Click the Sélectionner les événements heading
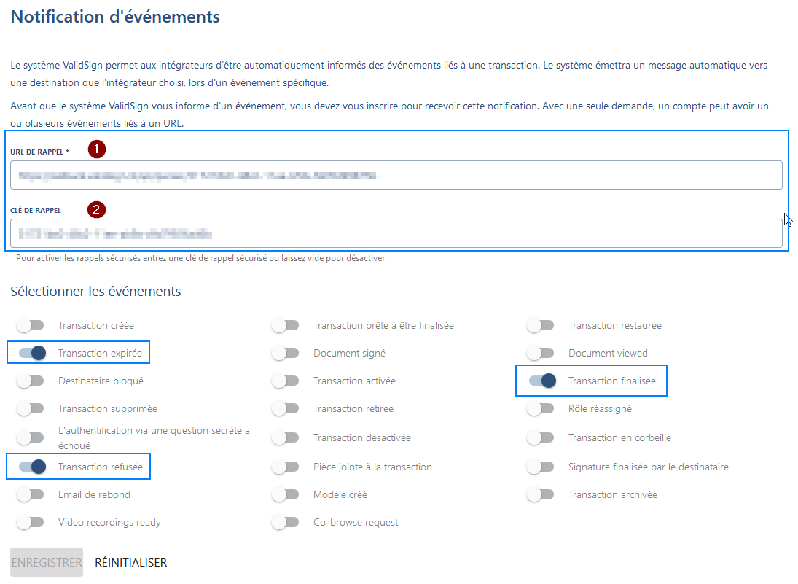This screenshot has height=584, width=798. (95, 291)
